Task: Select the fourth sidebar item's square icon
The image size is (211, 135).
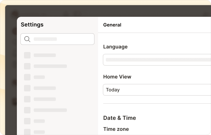Action: tap(27, 88)
